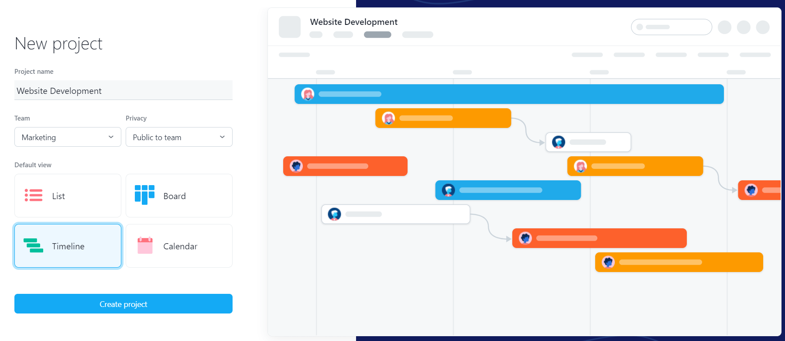Select the Board default view card
785x341 pixels.
pyautogui.click(x=179, y=196)
